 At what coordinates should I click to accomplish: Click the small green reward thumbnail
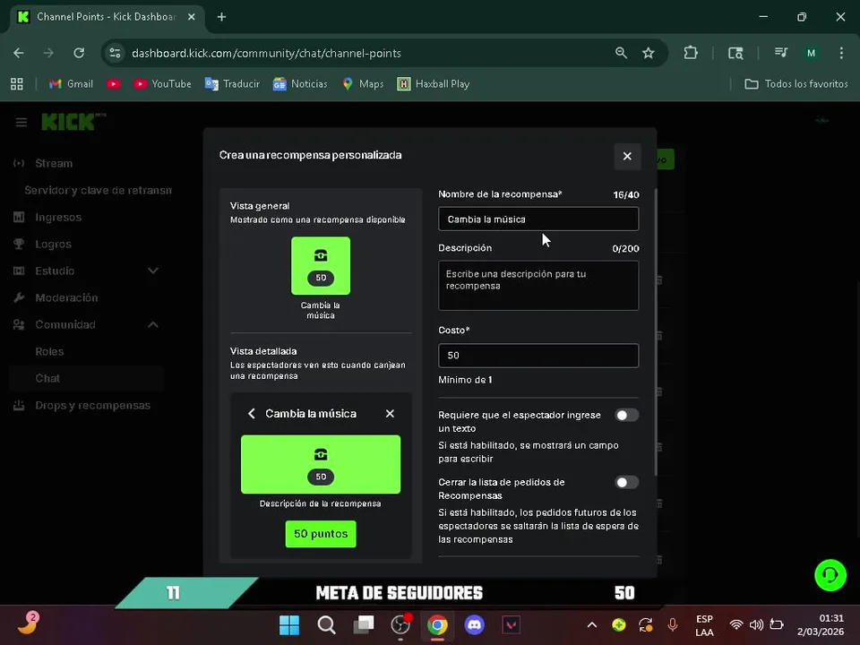click(x=321, y=265)
